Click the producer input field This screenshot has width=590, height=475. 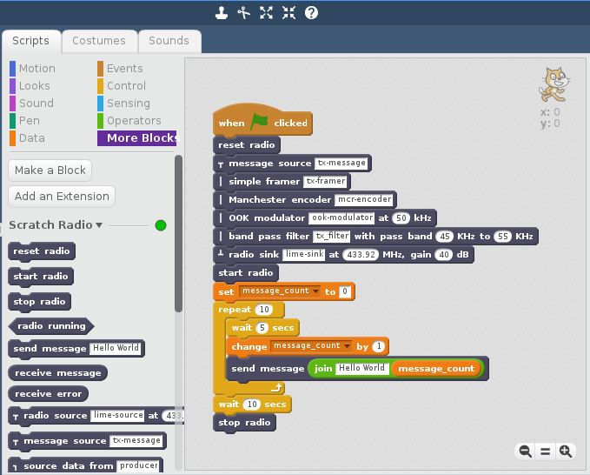[138, 466]
